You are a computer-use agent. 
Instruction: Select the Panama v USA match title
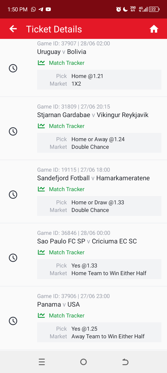pyautogui.click(x=58, y=305)
